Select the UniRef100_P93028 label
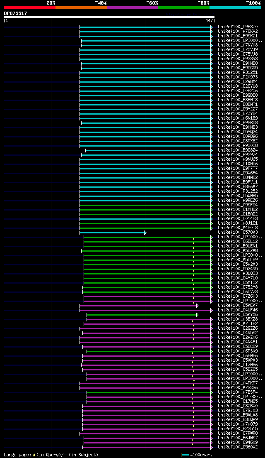Viewport: 265px width, 458px height. [x=238, y=145]
